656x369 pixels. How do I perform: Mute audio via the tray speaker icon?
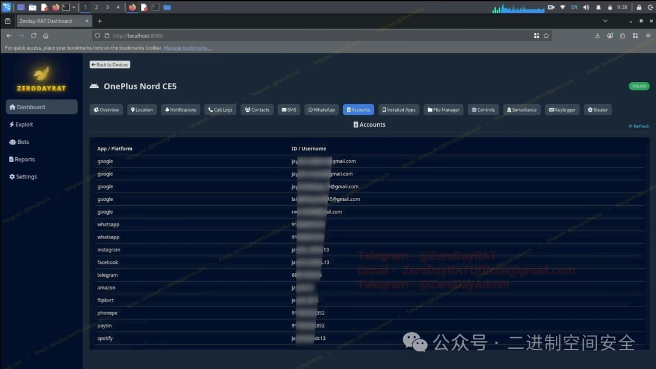tap(585, 7)
